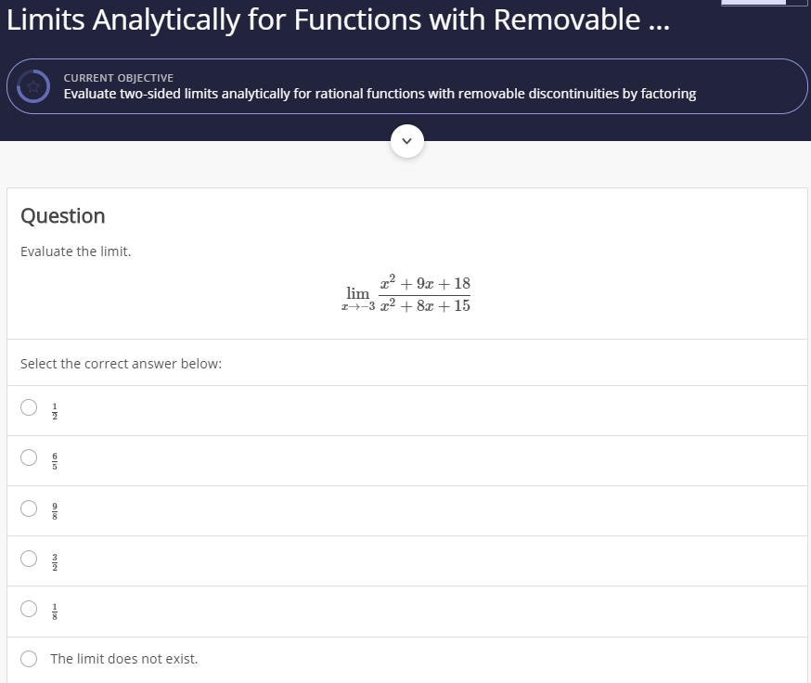Collapse the objective banner with the chevron

405,140
